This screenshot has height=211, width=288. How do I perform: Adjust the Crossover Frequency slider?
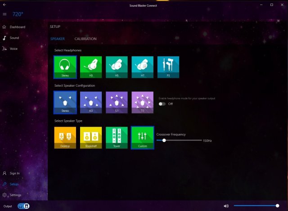coord(164,140)
